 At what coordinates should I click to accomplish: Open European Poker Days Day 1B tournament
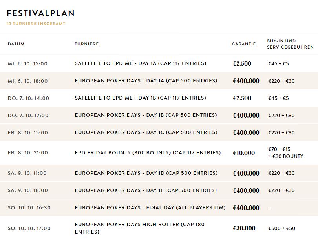pos(146,115)
